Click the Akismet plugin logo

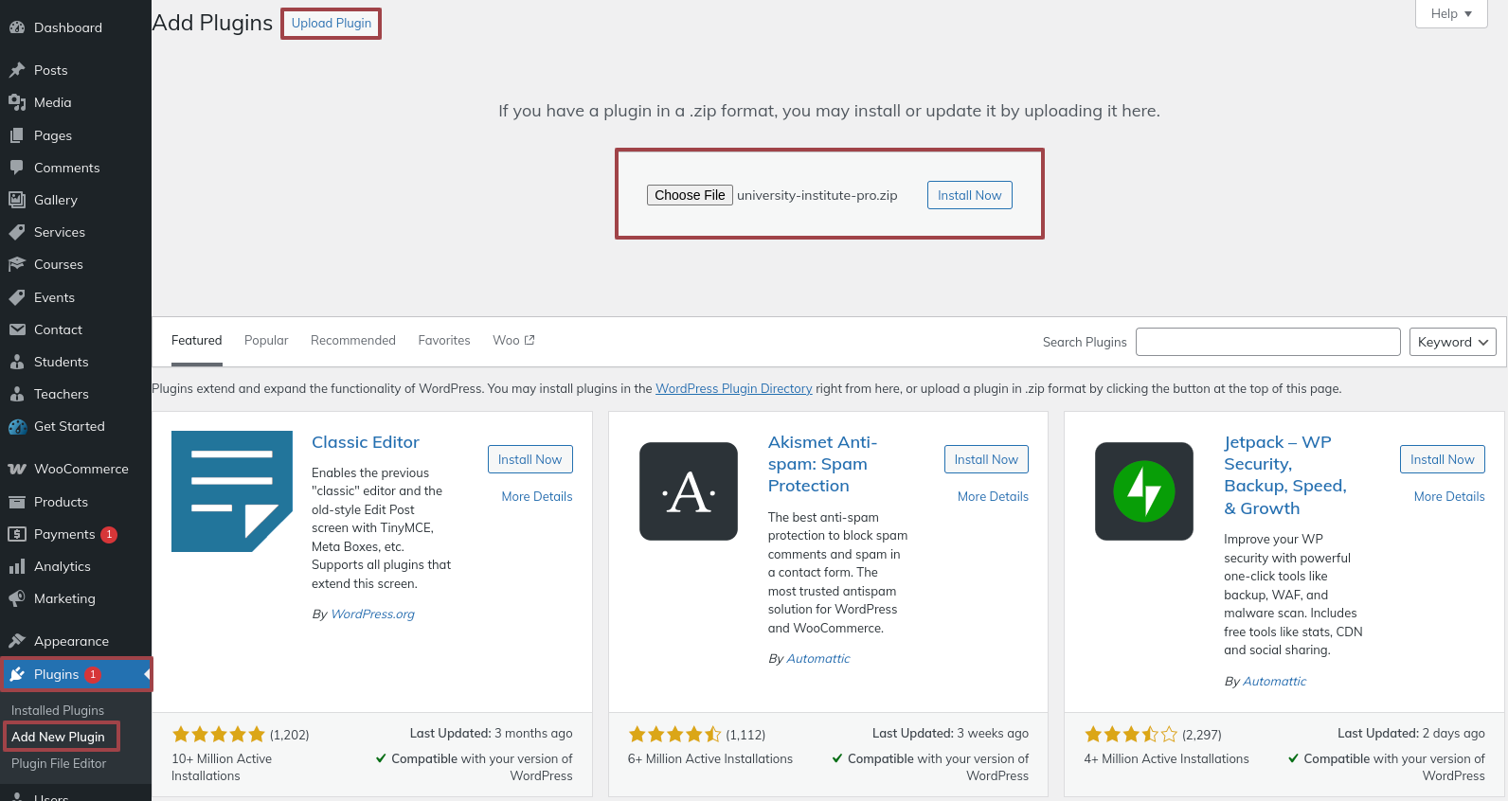coord(689,491)
